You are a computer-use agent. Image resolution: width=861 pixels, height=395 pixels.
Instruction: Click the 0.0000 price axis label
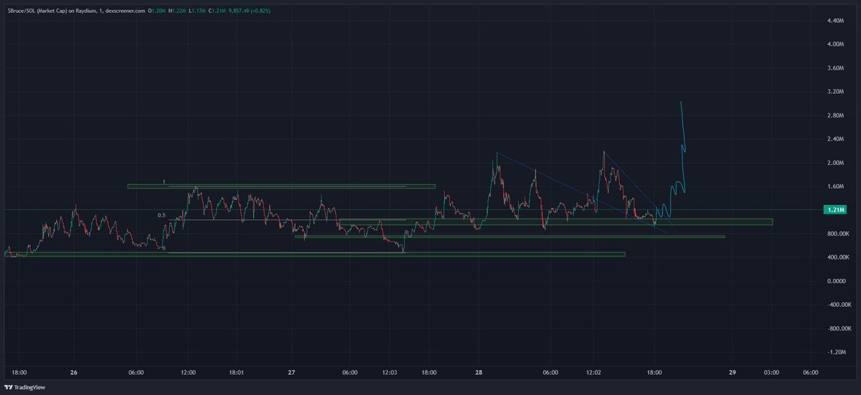click(835, 281)
